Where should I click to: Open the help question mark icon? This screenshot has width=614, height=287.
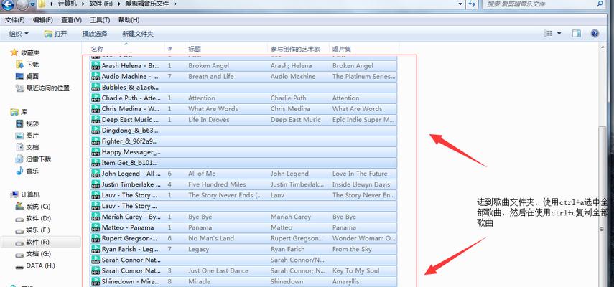(595, 34)
